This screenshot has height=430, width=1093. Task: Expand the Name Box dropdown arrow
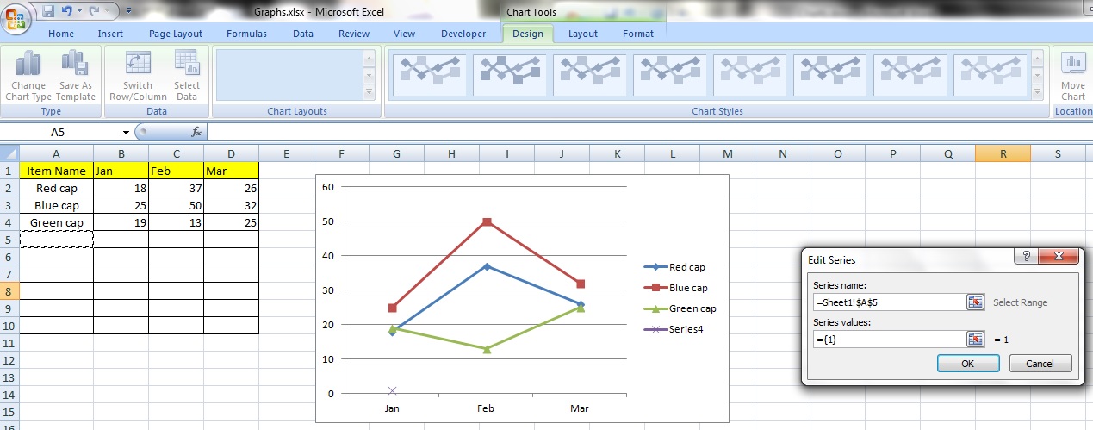(126, 133)
